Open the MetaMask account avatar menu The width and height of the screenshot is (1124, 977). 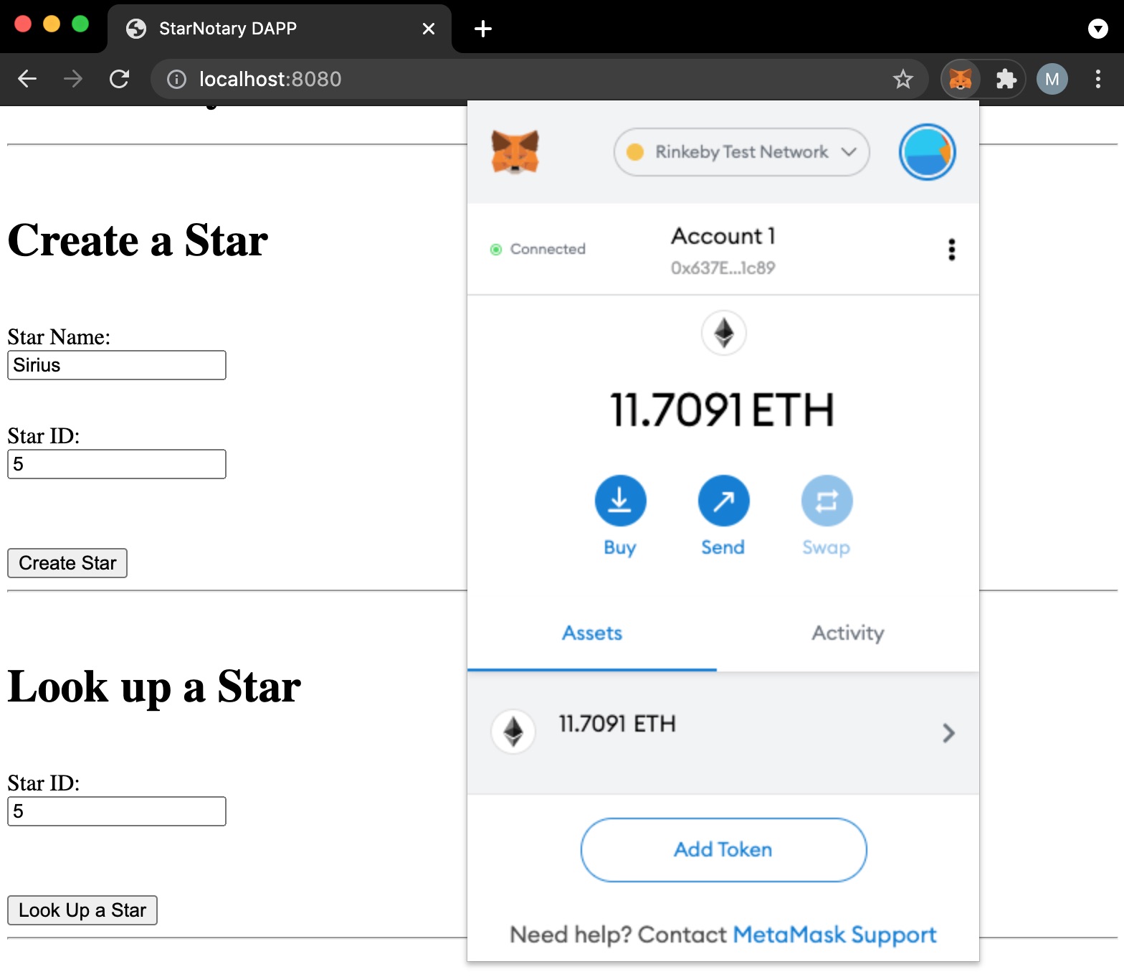tap(927, 152)
